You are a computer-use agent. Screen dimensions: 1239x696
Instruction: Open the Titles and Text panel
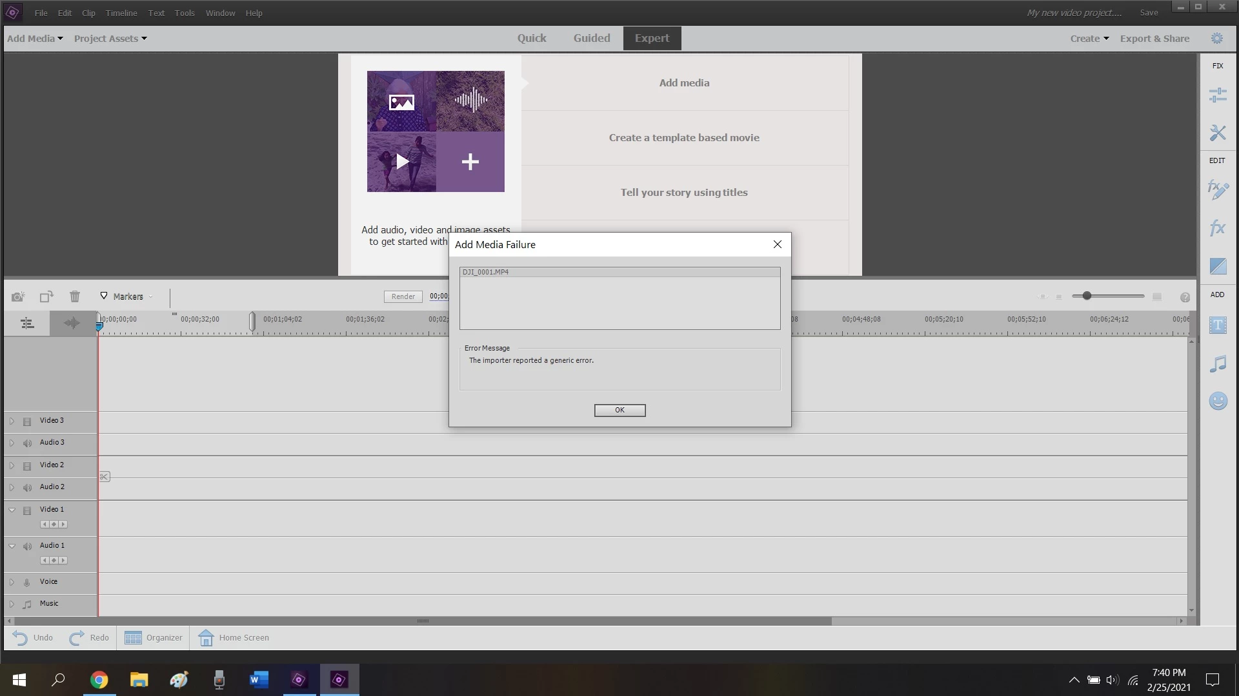click(x=1218, y=325)
